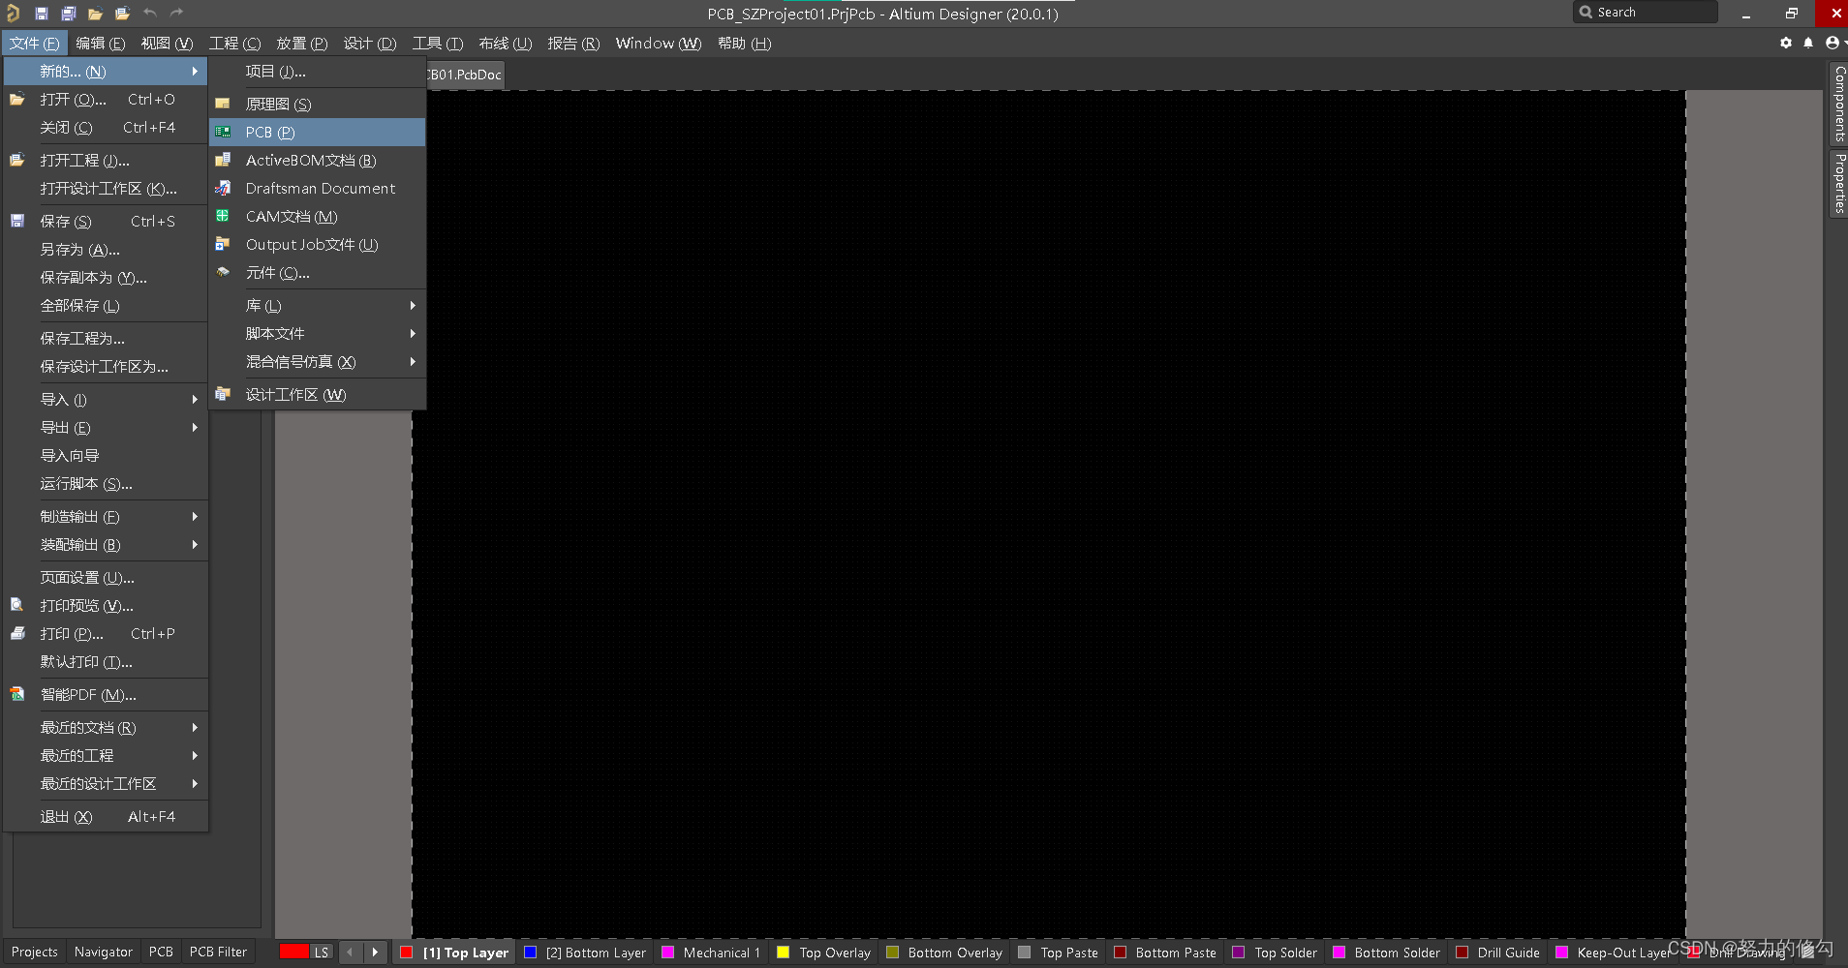Open the 编辑 (E) menu

tap(101, 43)
